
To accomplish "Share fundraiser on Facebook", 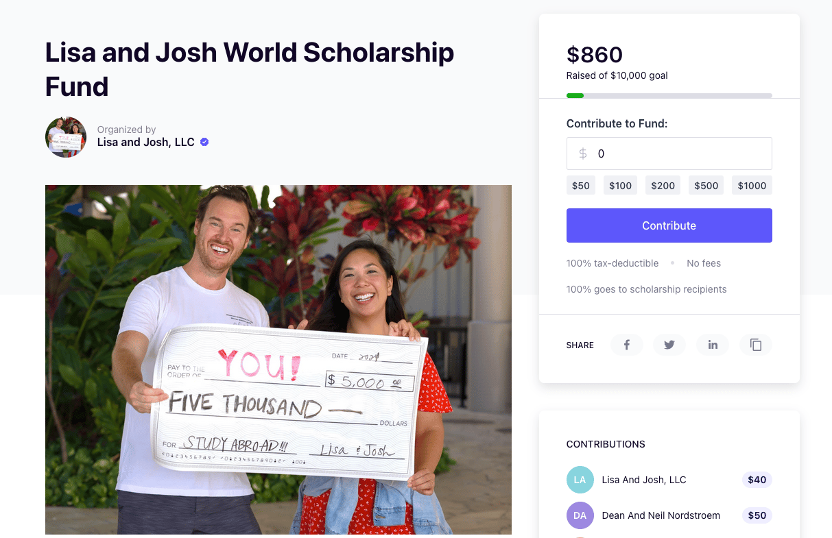I will pyautogui.click(x=626, y=345).
